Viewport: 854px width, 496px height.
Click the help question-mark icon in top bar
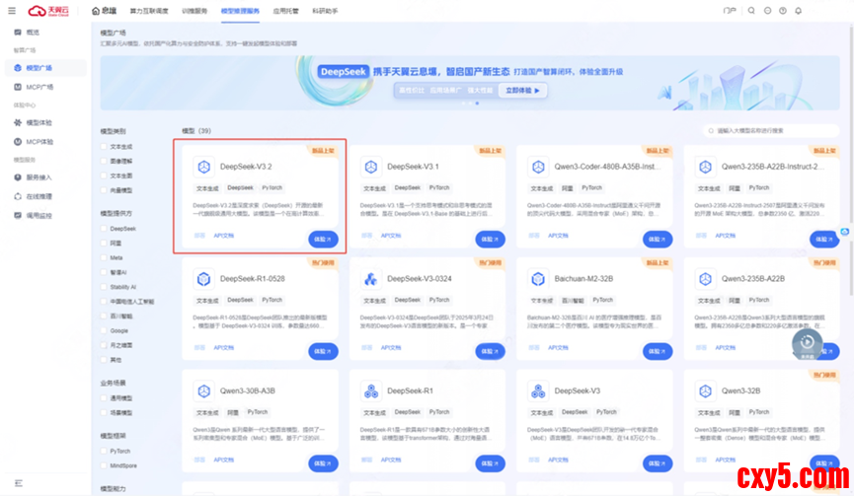pos(783,10)
